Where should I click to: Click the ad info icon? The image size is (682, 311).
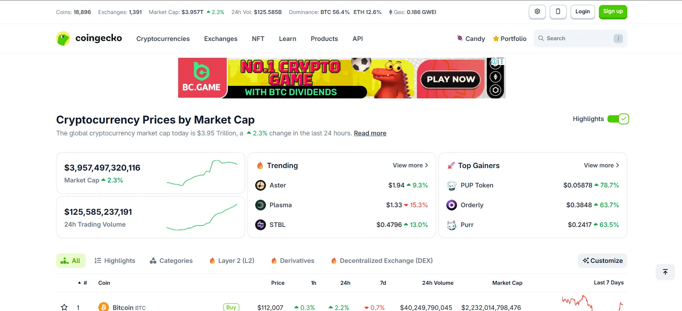[495, 62]
